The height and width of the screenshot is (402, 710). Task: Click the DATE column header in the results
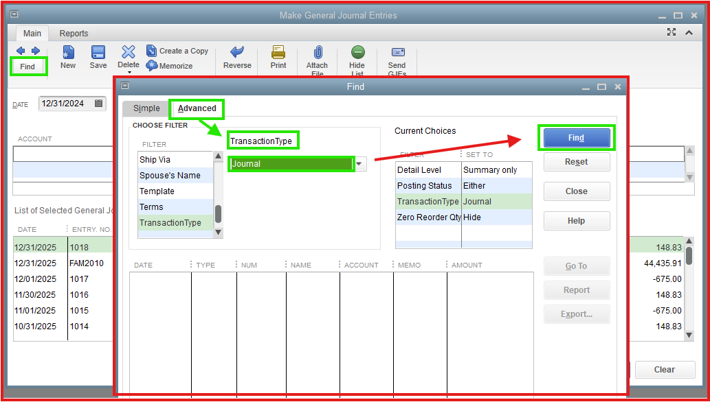(x=143, y=265)
